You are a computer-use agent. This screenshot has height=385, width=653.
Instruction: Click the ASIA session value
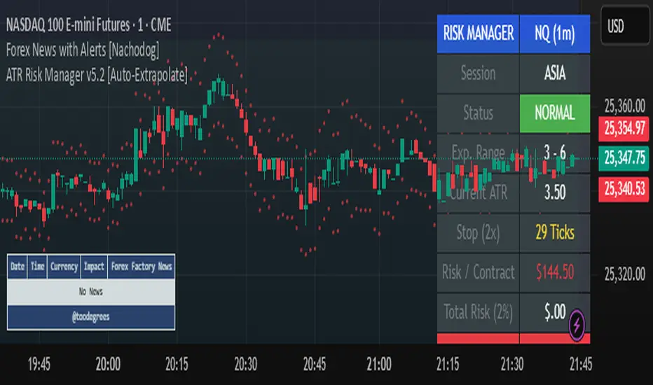(555, 73)
